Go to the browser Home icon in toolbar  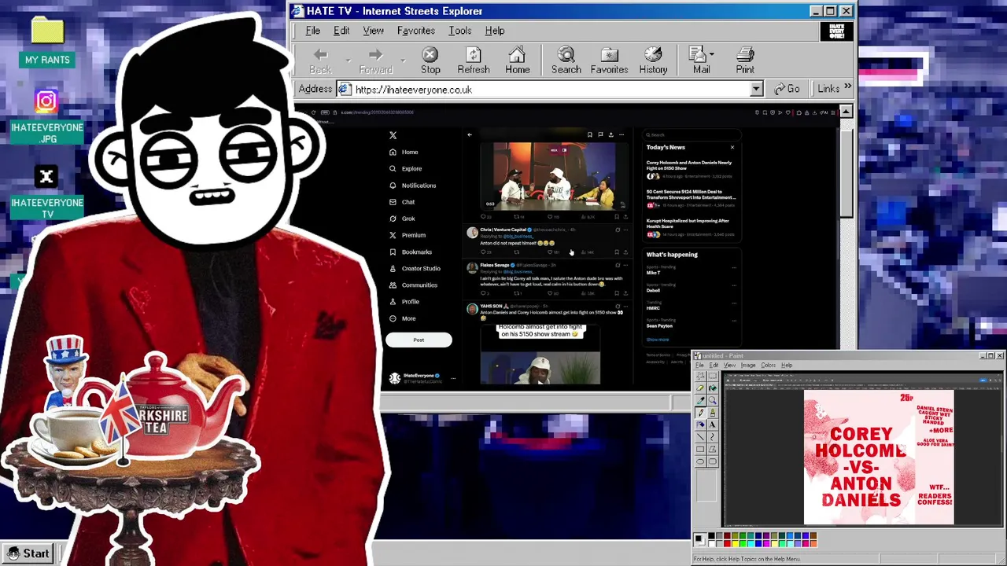517,61
